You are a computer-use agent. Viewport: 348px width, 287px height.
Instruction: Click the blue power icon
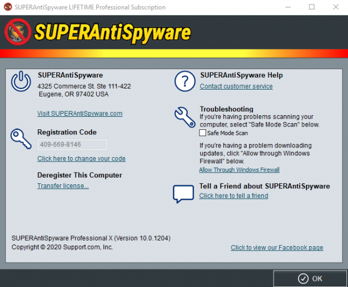pyautogui.click(x=21, y=81)
